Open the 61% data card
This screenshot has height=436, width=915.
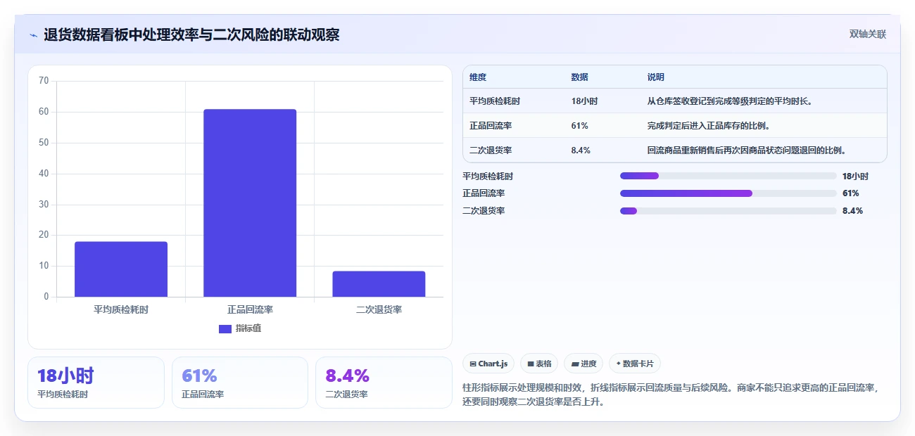240,383
